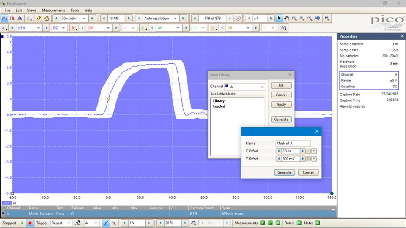Click the zoom-in magnifier tool
This screenshot has width=406, height=228.
[x=302, y=19]
